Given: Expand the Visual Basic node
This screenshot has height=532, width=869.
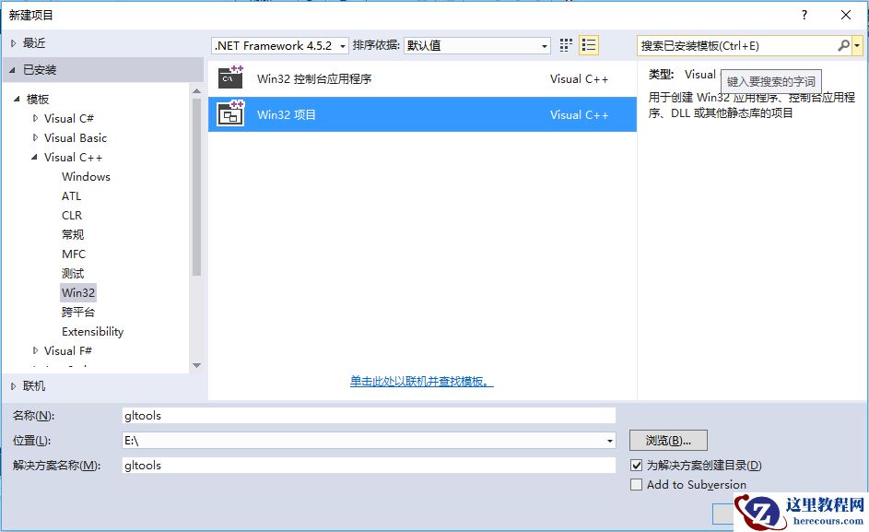Looking at the screenshot, I should [35, 137].
